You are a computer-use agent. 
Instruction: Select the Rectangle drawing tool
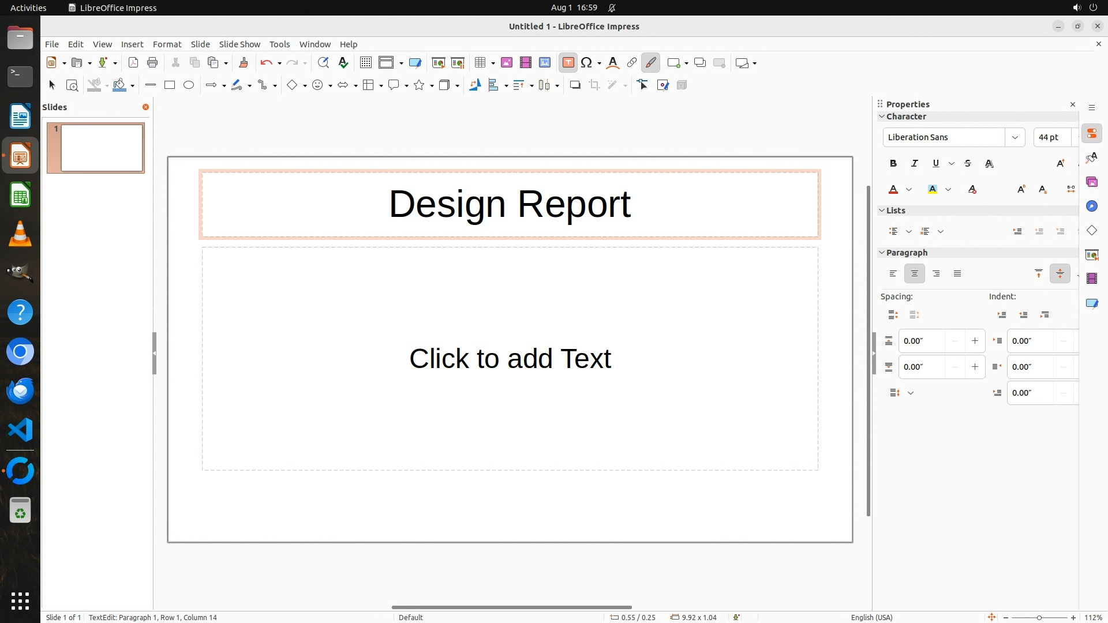[x=169, y=85]
